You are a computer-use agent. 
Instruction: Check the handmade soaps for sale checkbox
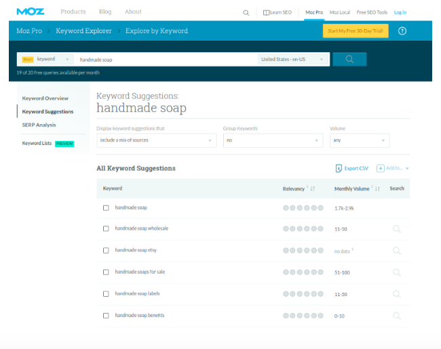point(106,272)
